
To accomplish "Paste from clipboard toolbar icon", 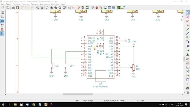I will tap(23, 8).
